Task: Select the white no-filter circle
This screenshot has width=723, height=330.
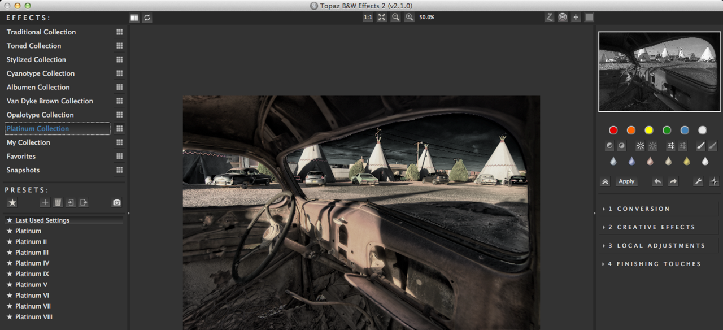Action: (702, 130)
